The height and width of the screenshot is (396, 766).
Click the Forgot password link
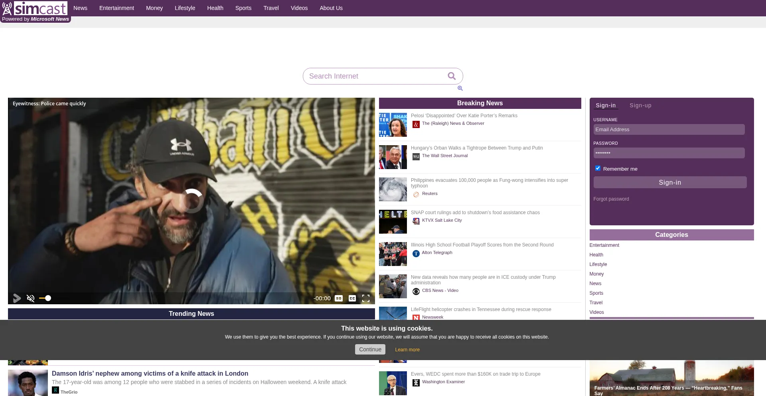[x=611, y=199]
